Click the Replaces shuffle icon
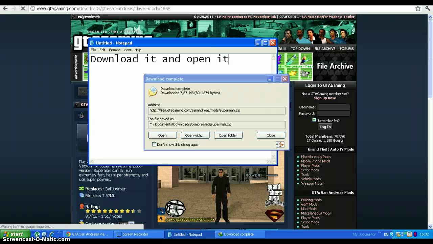 coord(82,189)
